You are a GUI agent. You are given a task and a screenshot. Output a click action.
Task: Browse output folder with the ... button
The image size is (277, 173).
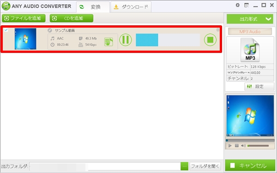184,166
